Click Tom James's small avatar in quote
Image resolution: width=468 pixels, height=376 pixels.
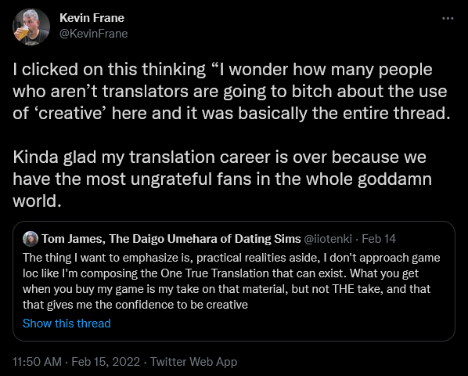pos(31,239)
